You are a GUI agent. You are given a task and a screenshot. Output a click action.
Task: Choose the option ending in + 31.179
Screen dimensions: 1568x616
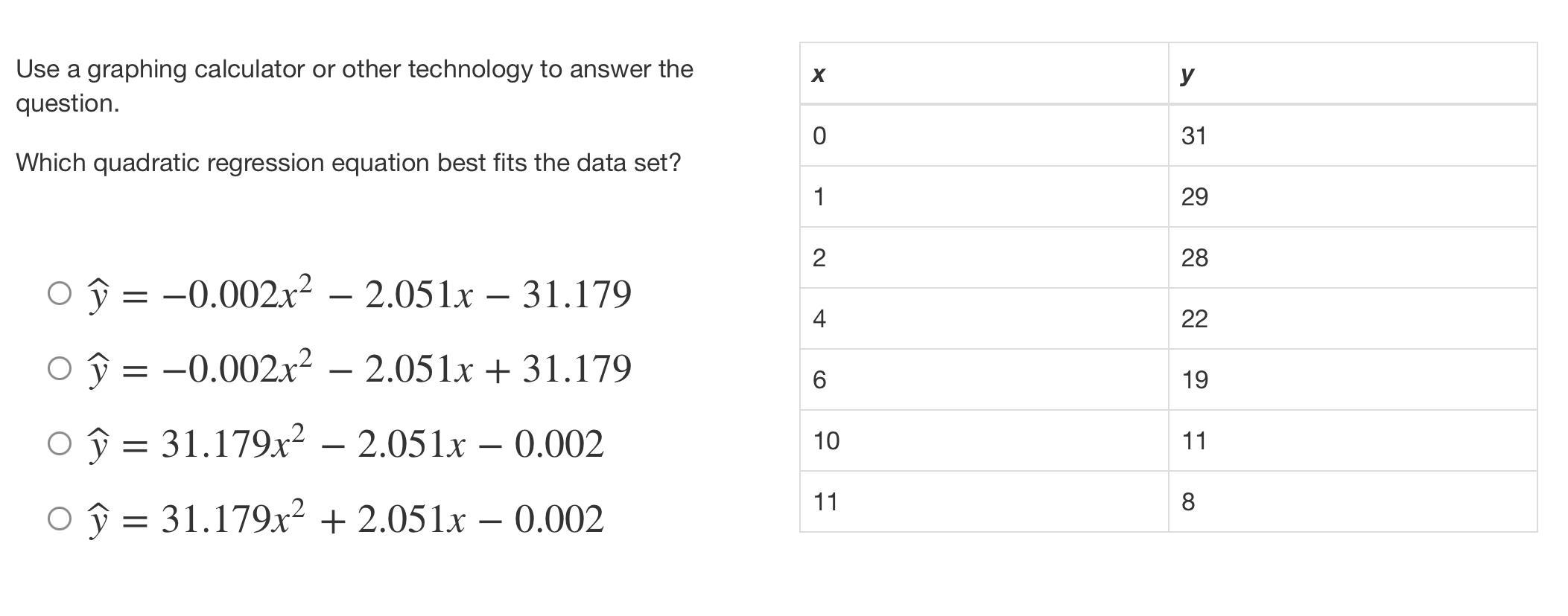[x=60, y=368]
